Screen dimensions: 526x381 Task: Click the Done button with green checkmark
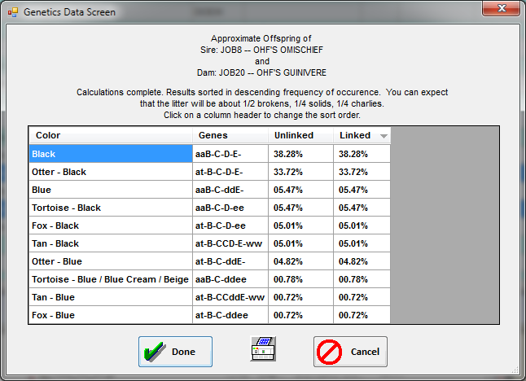[x=175, y=352]
